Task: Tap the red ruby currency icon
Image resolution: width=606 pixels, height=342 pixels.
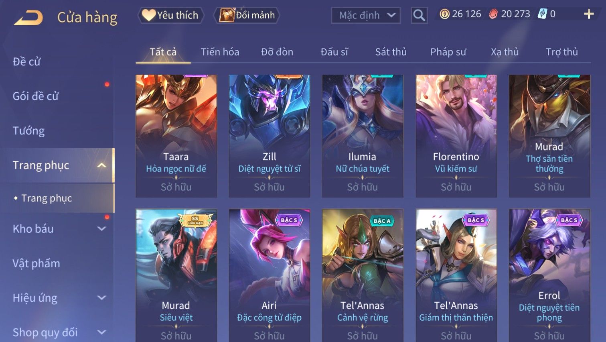Action: (493, 14)
